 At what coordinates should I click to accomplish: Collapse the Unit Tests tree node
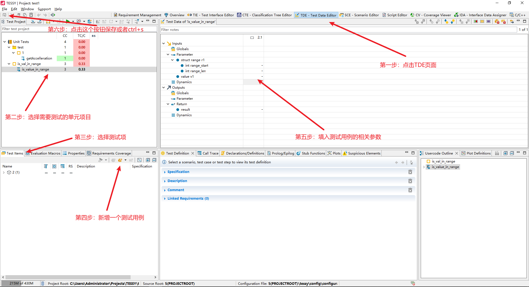[5, 42]
